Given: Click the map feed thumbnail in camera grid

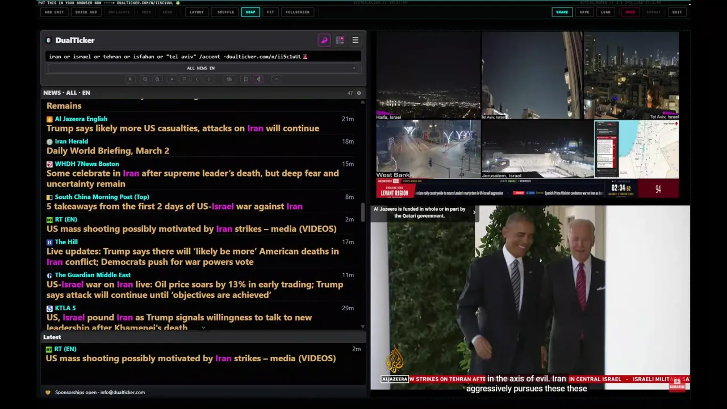Looking at the screenshot, I should point(637,149).
